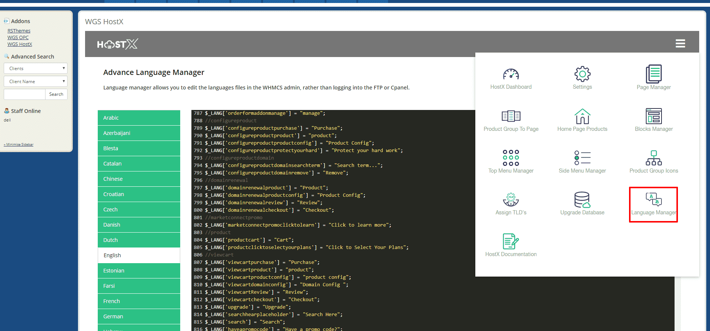Toggle the hamburger menu in HostX header
The image size is (710, 331).
pos(680,44)
